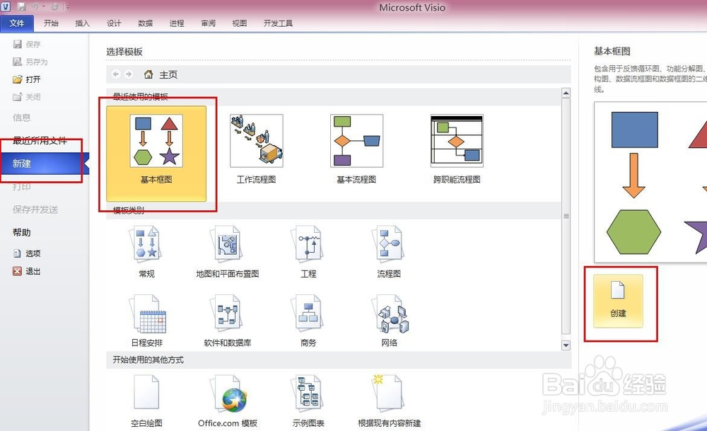Open the 软件和数据库 category
Screen dimensions: 707x431
coord(227,321)
